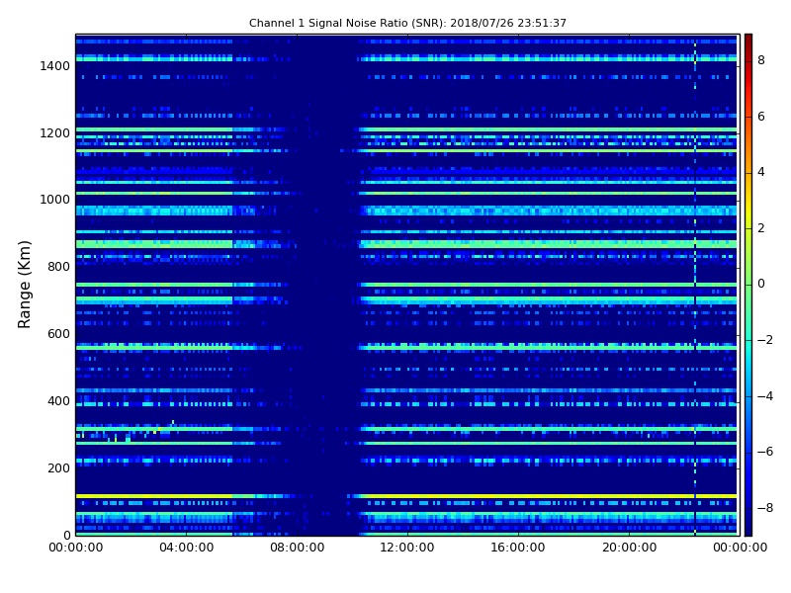Click the 800 range tick label
Viewport: 791px width, 593px height.
pyautogui.click(x=58, y=267)
